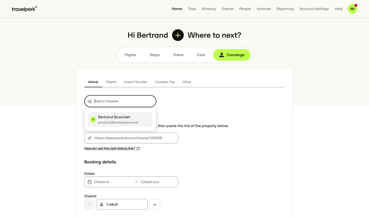
Task: Open the Events page
Action: point(227,9)
